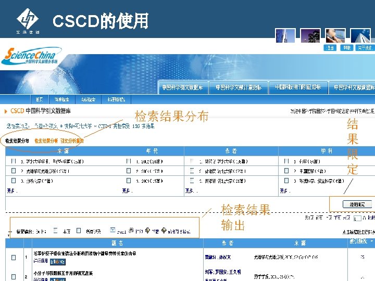Open 简单检索 in the navigation bar
The image size is (375, 281).
click(x=62, y=99)
